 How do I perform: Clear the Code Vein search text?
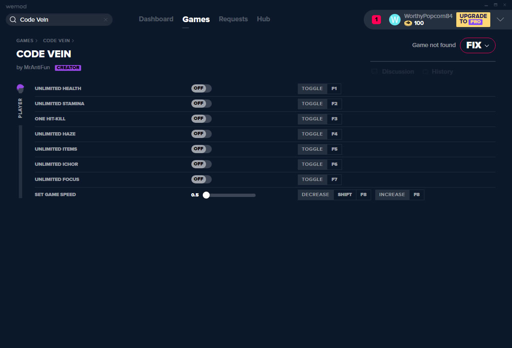coord(106,20)
